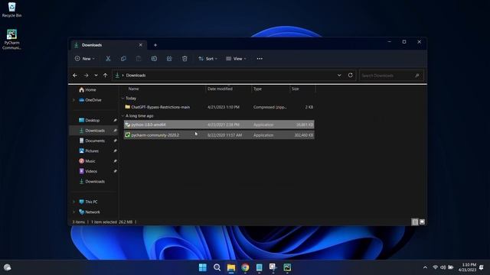Click the Rename icon in toolbar
Image resolution: width=490 pixels, height=275 pixels.
click(x=154, y=59)
